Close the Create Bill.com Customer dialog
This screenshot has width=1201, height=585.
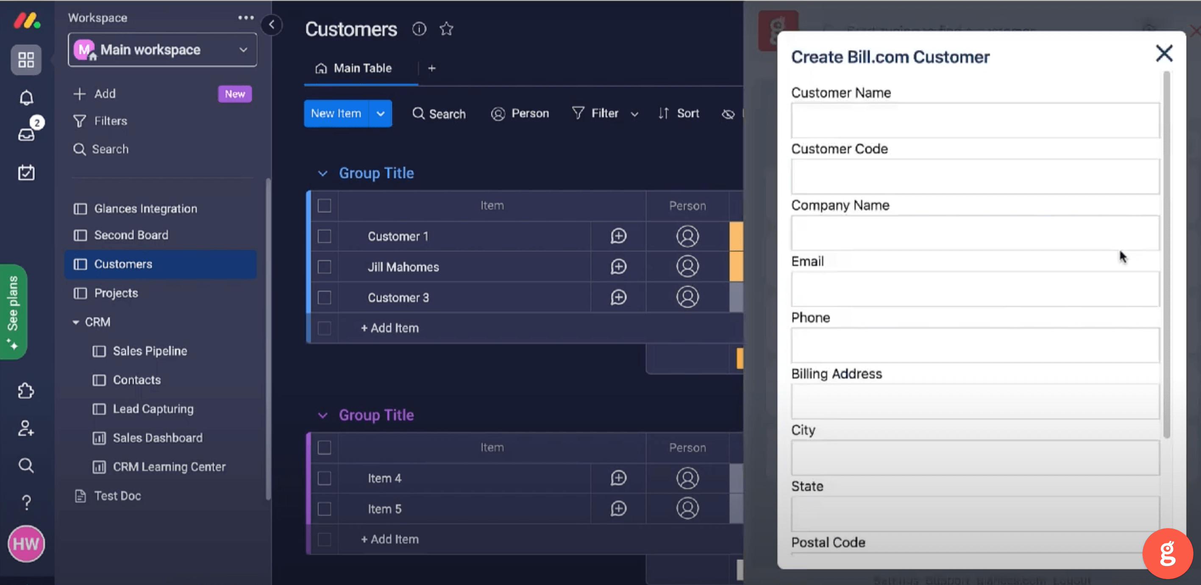tap(1164, 53)
